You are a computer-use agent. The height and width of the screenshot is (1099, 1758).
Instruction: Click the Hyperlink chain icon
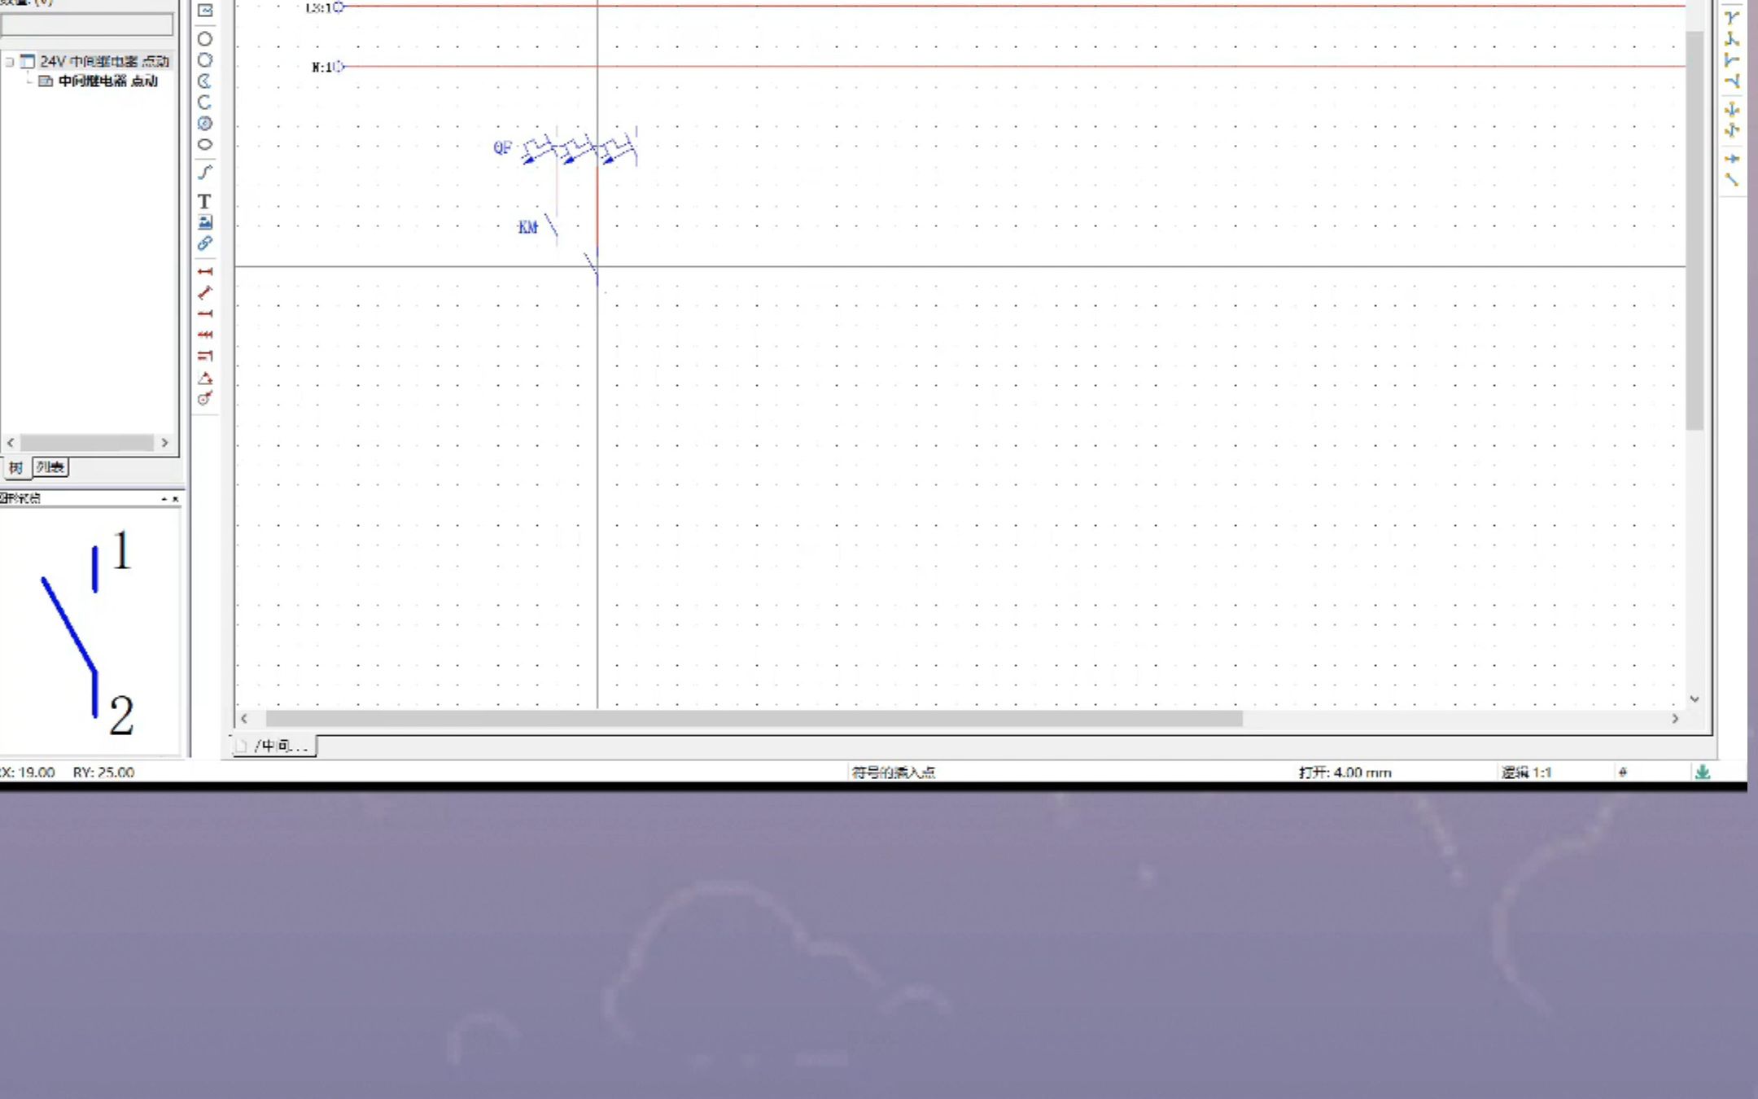point(204,243)
